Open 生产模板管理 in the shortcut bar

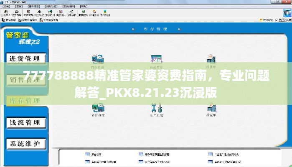click(49, 20)
